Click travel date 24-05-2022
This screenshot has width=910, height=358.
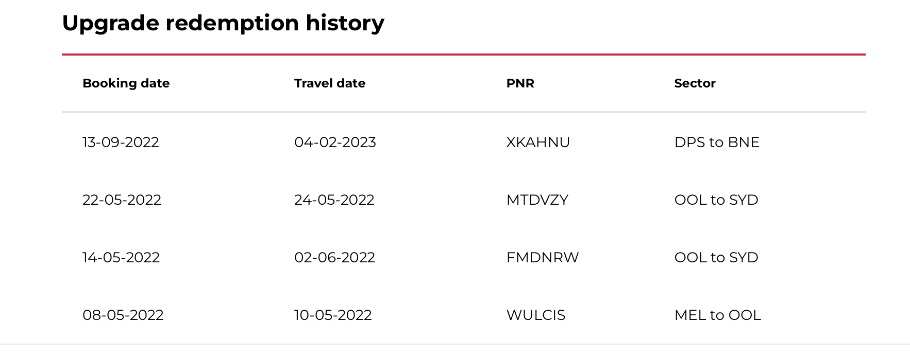(334, 200)
